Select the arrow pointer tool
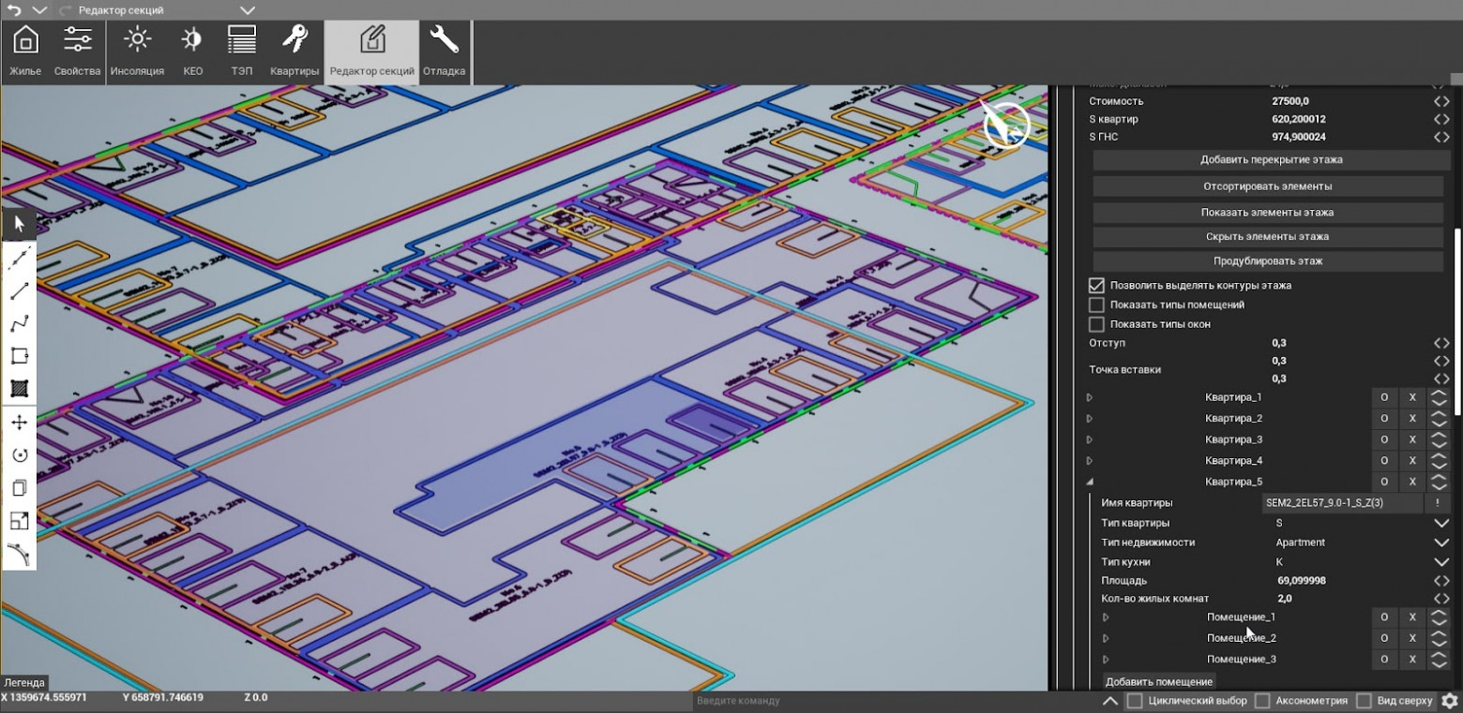 coord(19,224)
